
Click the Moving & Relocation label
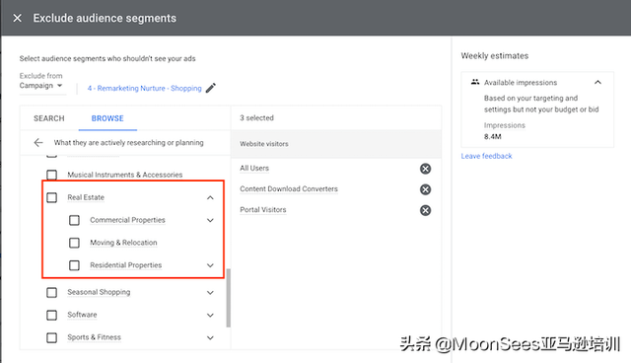[x=123, y=243]
